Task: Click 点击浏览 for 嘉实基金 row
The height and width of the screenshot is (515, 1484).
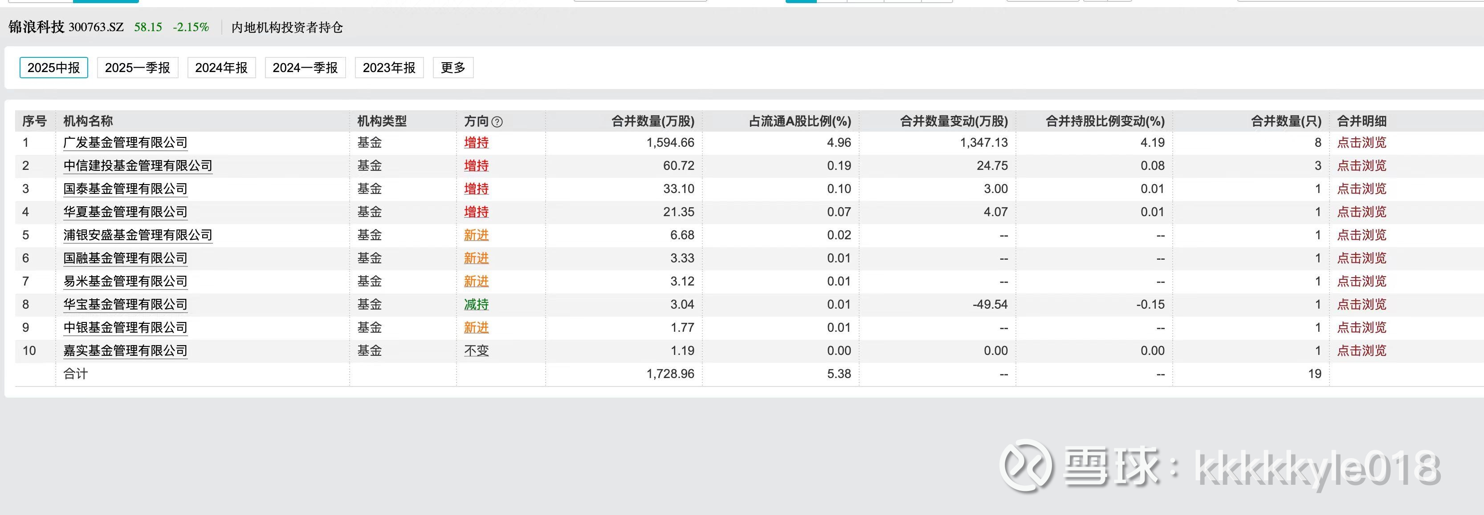Action: tap(1361, 350)
